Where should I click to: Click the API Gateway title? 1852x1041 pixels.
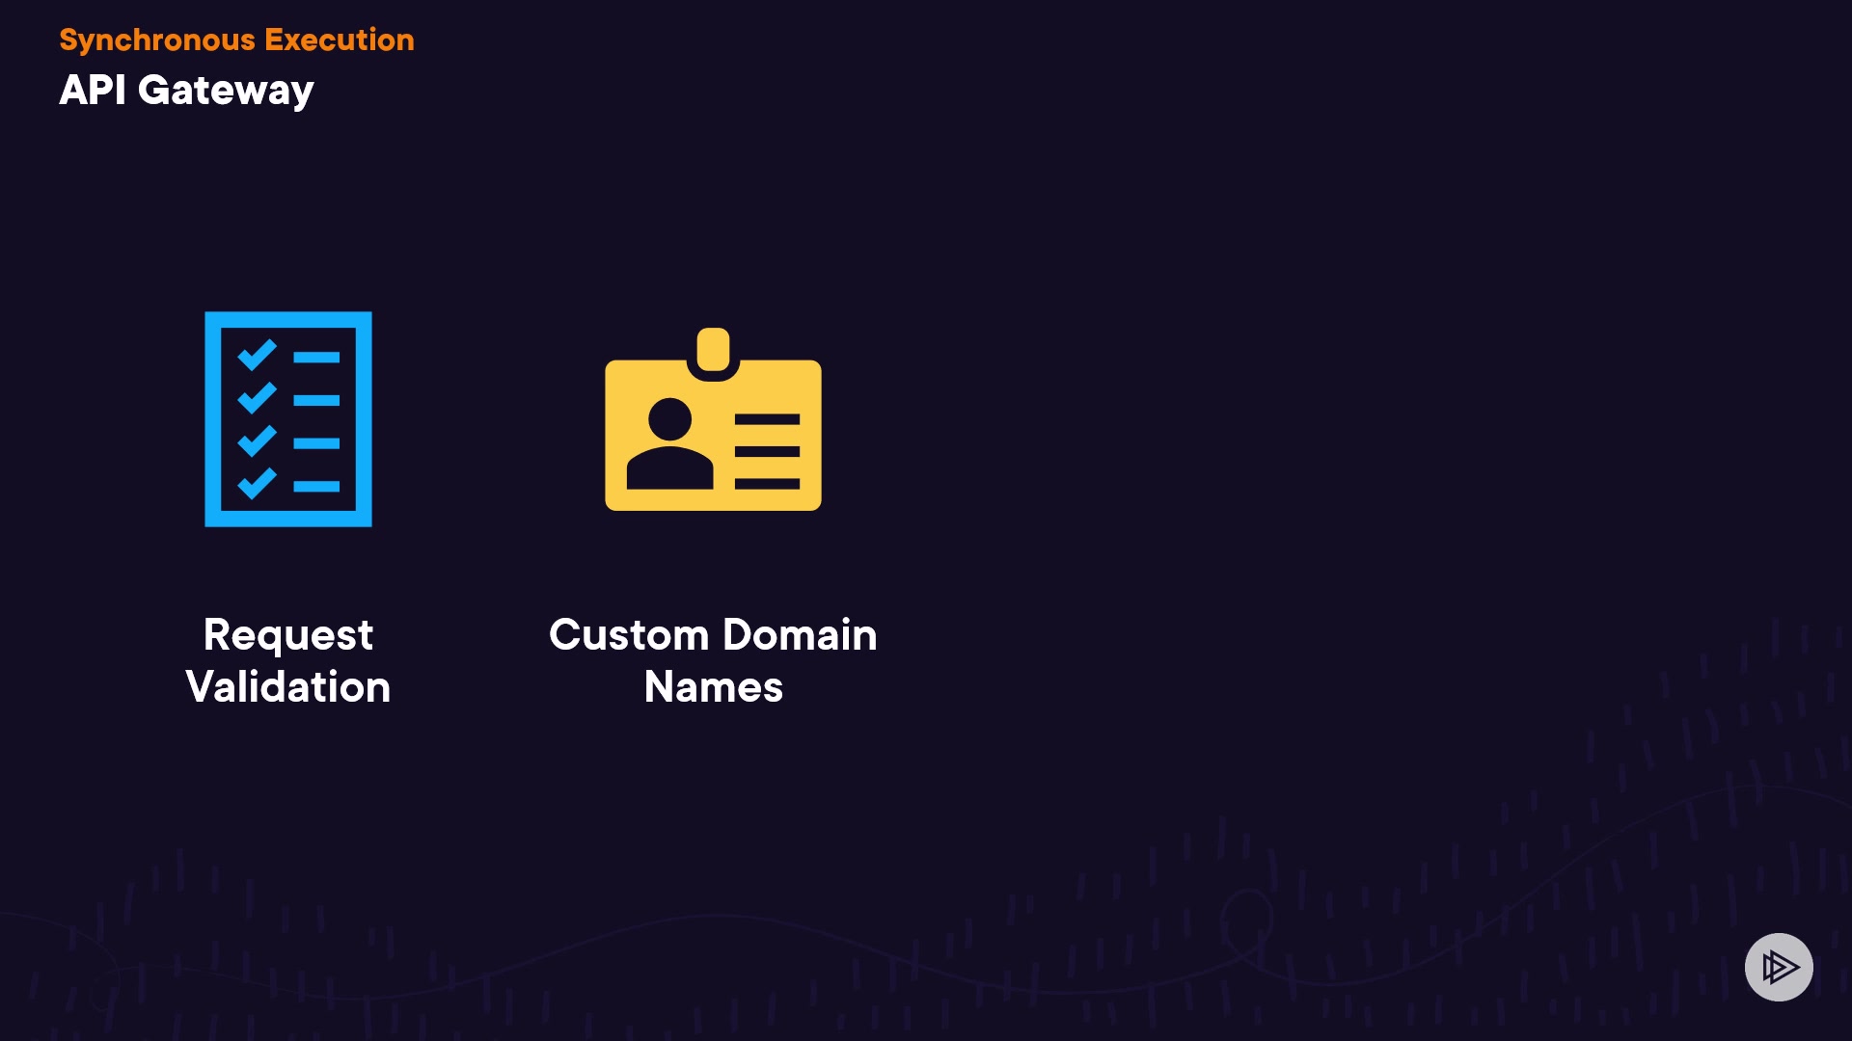186,90
